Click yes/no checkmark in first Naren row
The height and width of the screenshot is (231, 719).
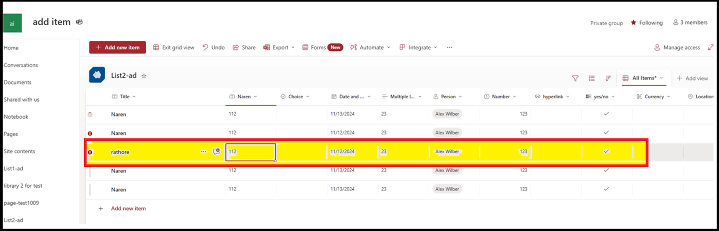coord(606,114)
